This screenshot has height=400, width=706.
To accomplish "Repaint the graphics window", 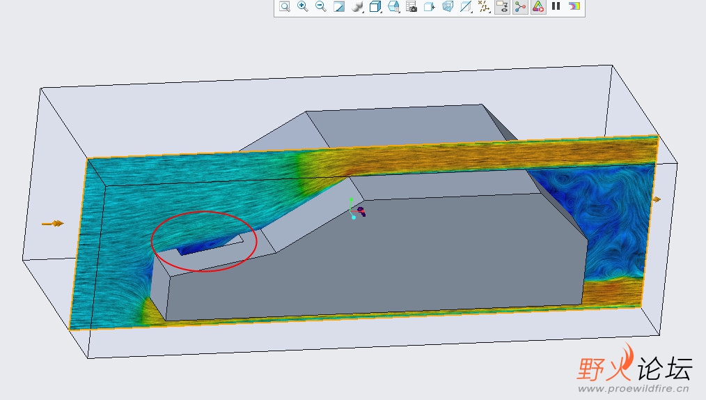I will (338, 6).
